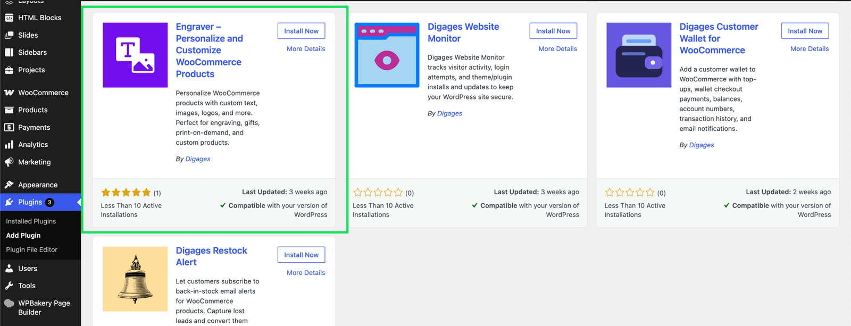Install Digages Website Monitor now
This screenshot has width=851, height=326.
tap(553, 31)
